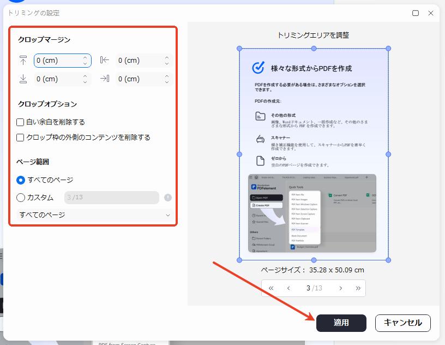Viewport: 445px width, 345px height.
Task: Go to the previous page arrow
Action: [288, 288]
